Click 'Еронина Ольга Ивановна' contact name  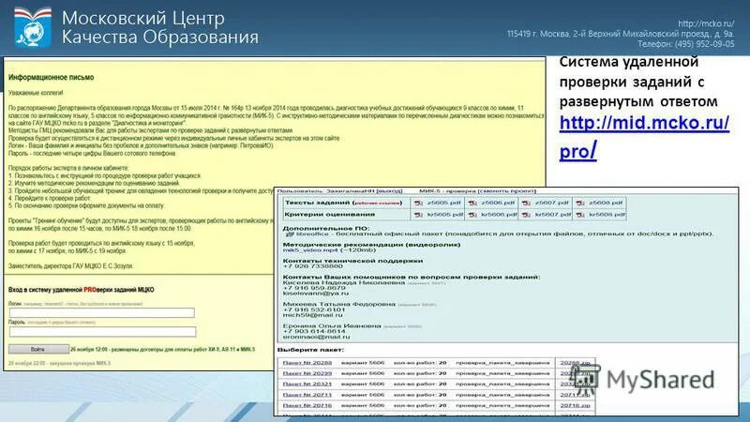point(332,325)
